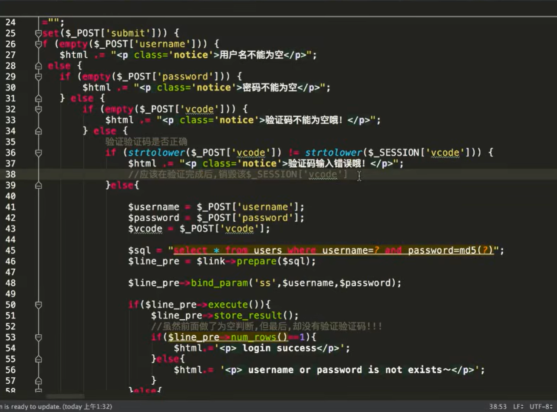The height and width of the screenshot is (412, 557).
Task: Collapse the strtolower comparison block at line 36
Action: 39,153
